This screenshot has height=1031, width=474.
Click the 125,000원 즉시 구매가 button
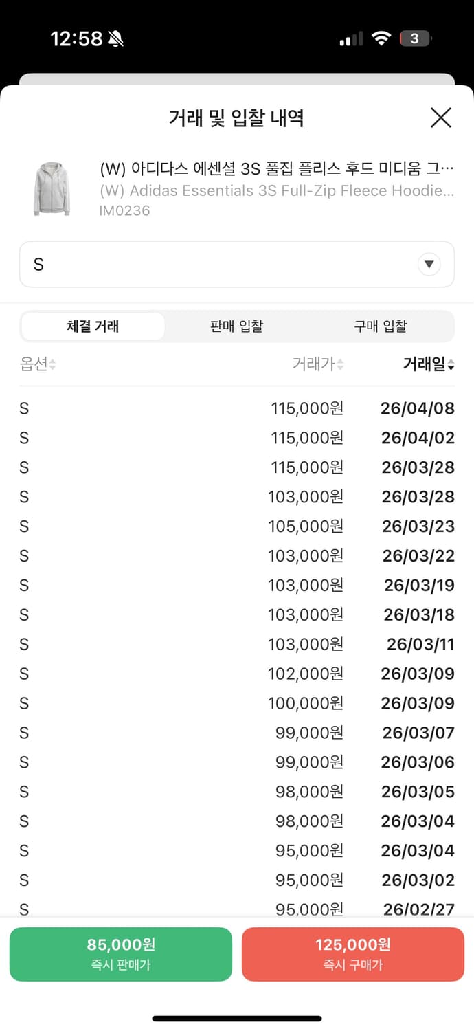(x=352, y=954)
